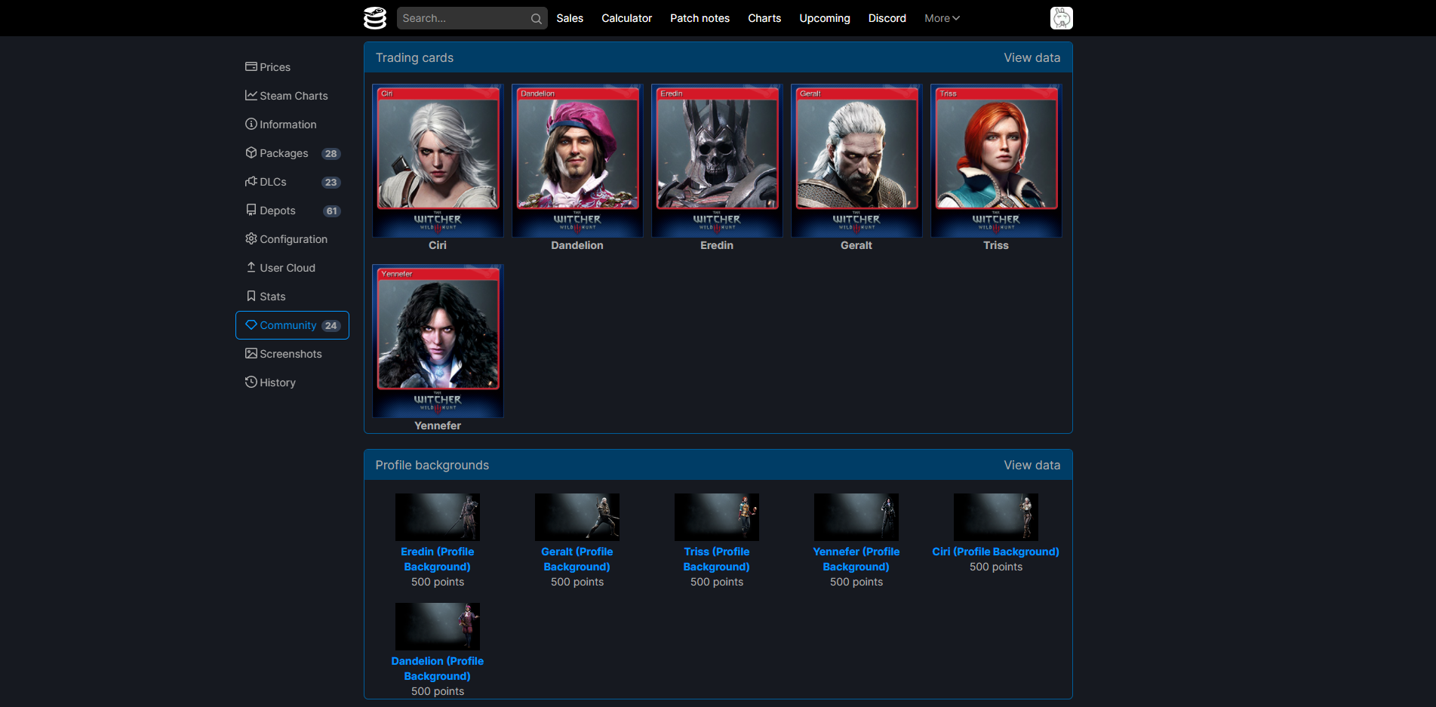The image size is (1436, 707).
Task: Open the Packages section
Action: (x=292, y=153)
